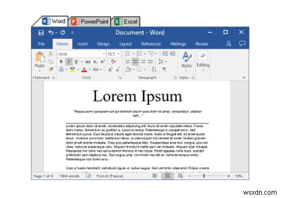283x198 pixels.
Task: Create a multilevel list
Action: (x=150, y=54)
